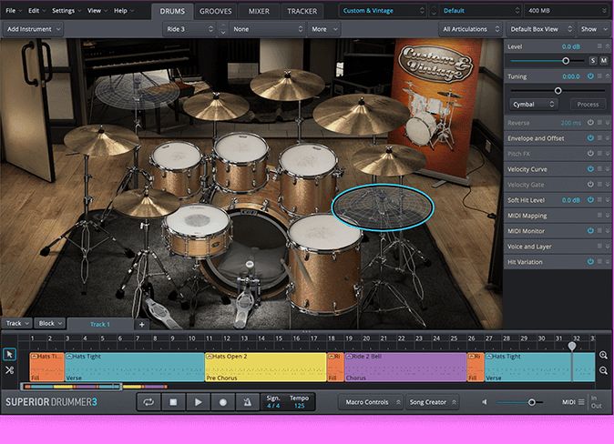This screenshot has width=614, height=444.
Task: Zoom out on the song track
Action: point(603,370)
